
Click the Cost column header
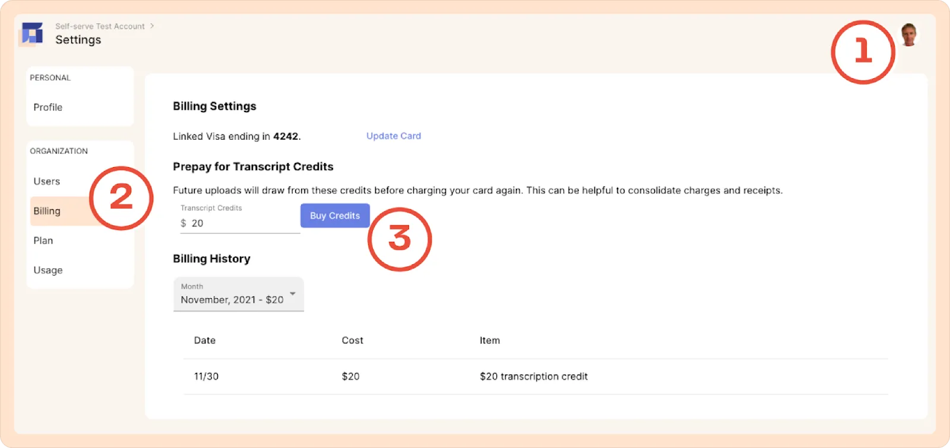(353, 341)
